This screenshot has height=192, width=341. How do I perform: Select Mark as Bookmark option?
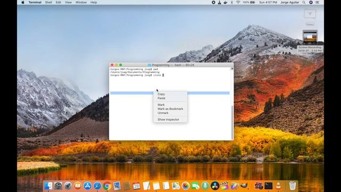pyautogui.click(x=170, y=109)
